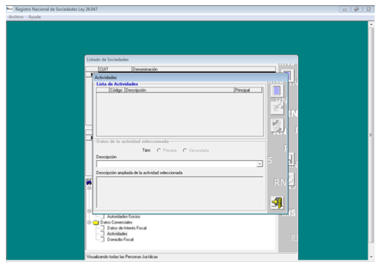This screenshot has width=387, height=272.
Task: Open the Ayuda menu
Action: point(35,17)
